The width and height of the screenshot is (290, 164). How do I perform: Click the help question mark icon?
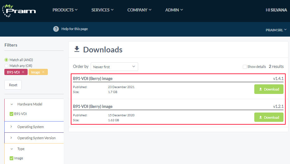(56, 29)
